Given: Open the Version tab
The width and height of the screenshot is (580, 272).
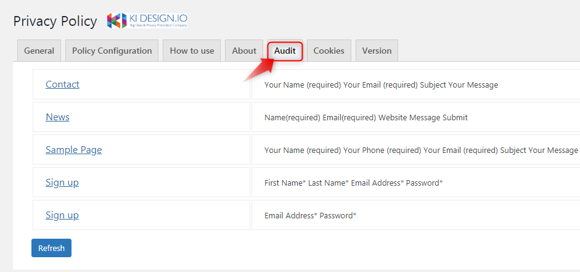Looking at the screenshot, I should (377, 51).
